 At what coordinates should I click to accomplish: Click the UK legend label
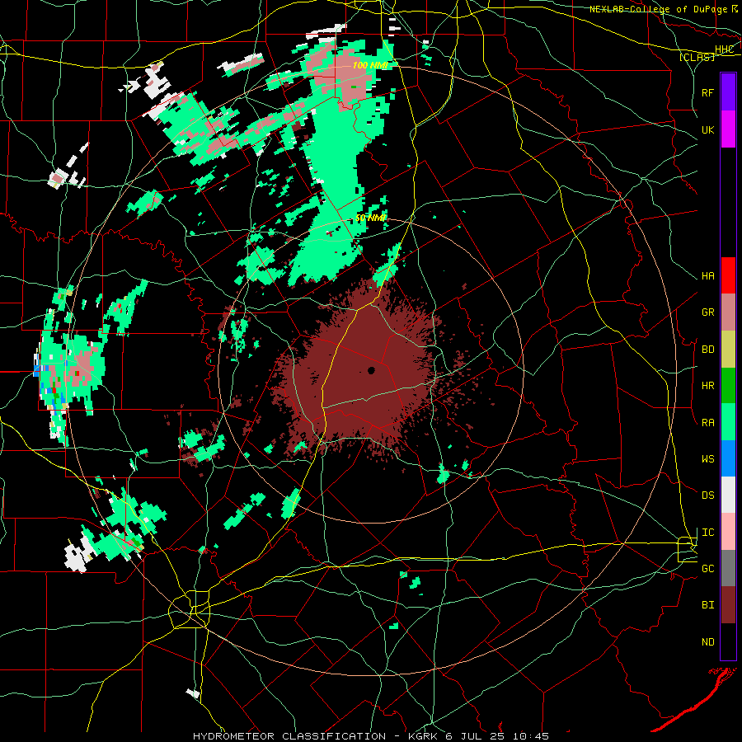[707, 130]
